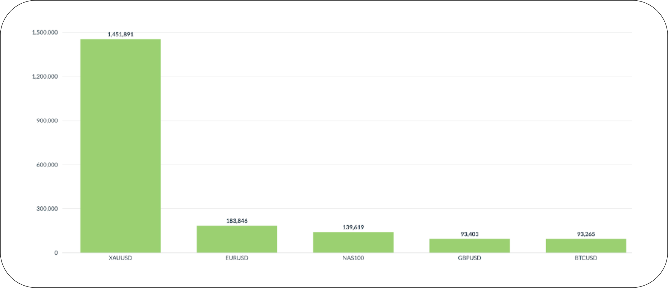Click the 183,846 value label
The image size is (668, 288).
pos(237,221)
